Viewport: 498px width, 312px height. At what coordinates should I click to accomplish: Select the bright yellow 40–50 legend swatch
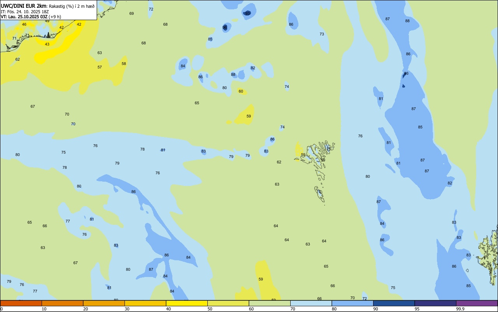pos(187,303)
